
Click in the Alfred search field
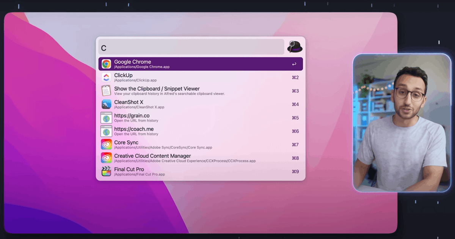tap(191, 47)
